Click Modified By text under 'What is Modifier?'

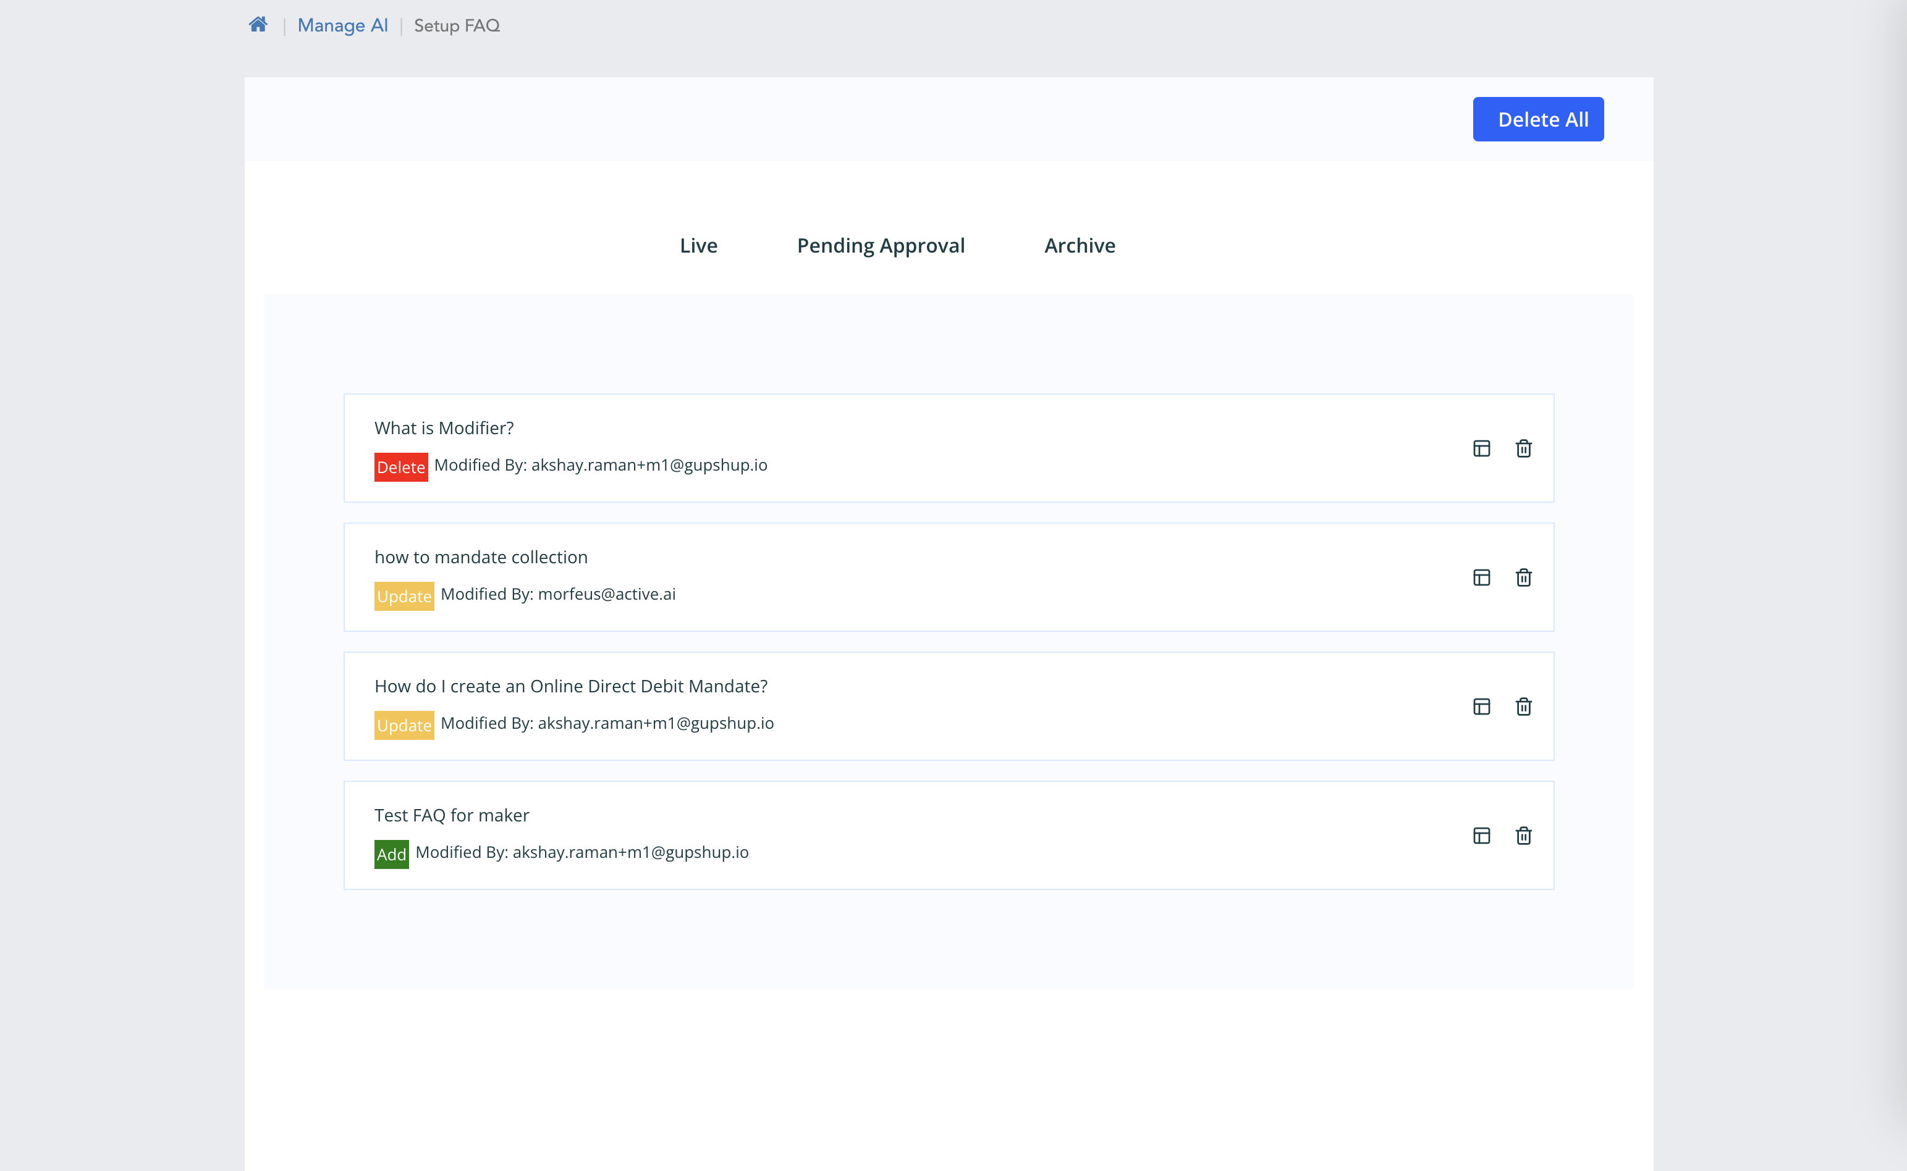(601, 464)
